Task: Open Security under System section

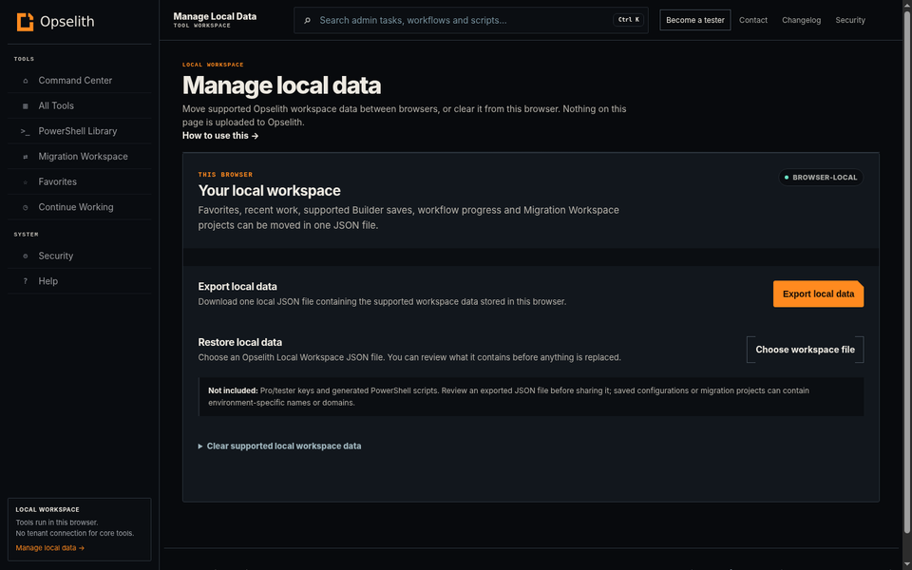Action: click(79, 256)
